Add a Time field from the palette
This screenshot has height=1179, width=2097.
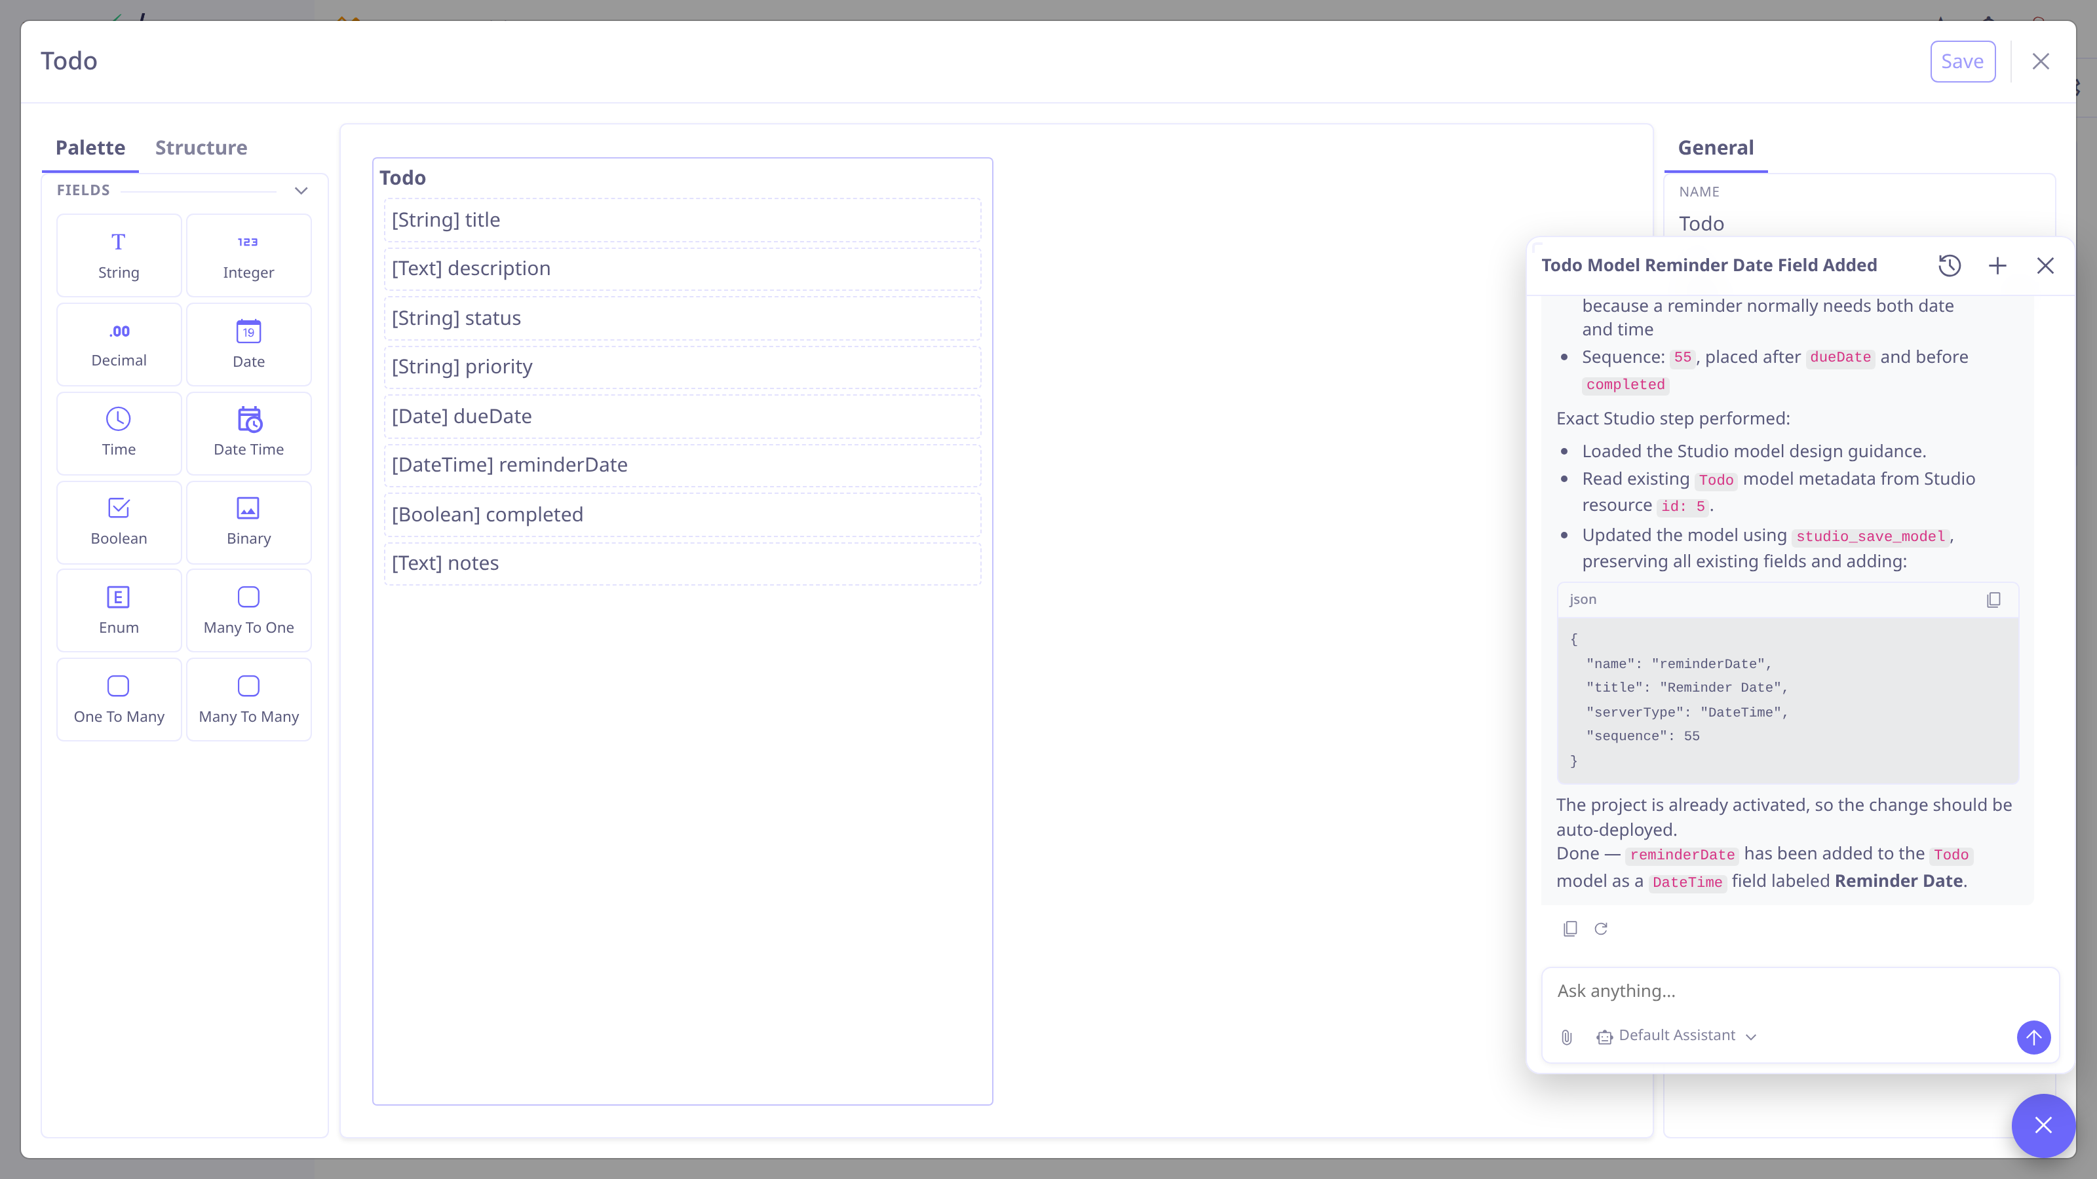pos(119,433)
